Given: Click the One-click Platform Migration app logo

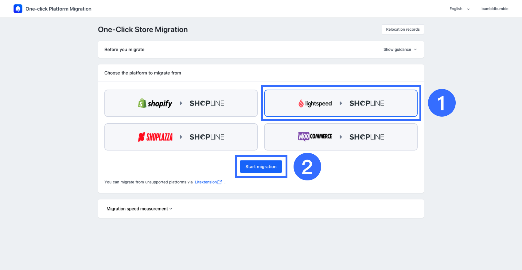Looking at the screenshot, I should (18, 9).
